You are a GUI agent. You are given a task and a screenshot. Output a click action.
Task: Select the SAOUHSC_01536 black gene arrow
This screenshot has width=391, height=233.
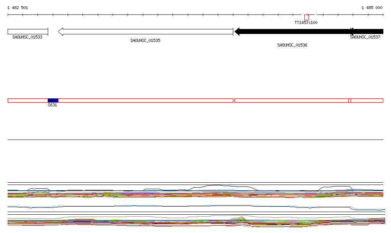pos(292,32)
